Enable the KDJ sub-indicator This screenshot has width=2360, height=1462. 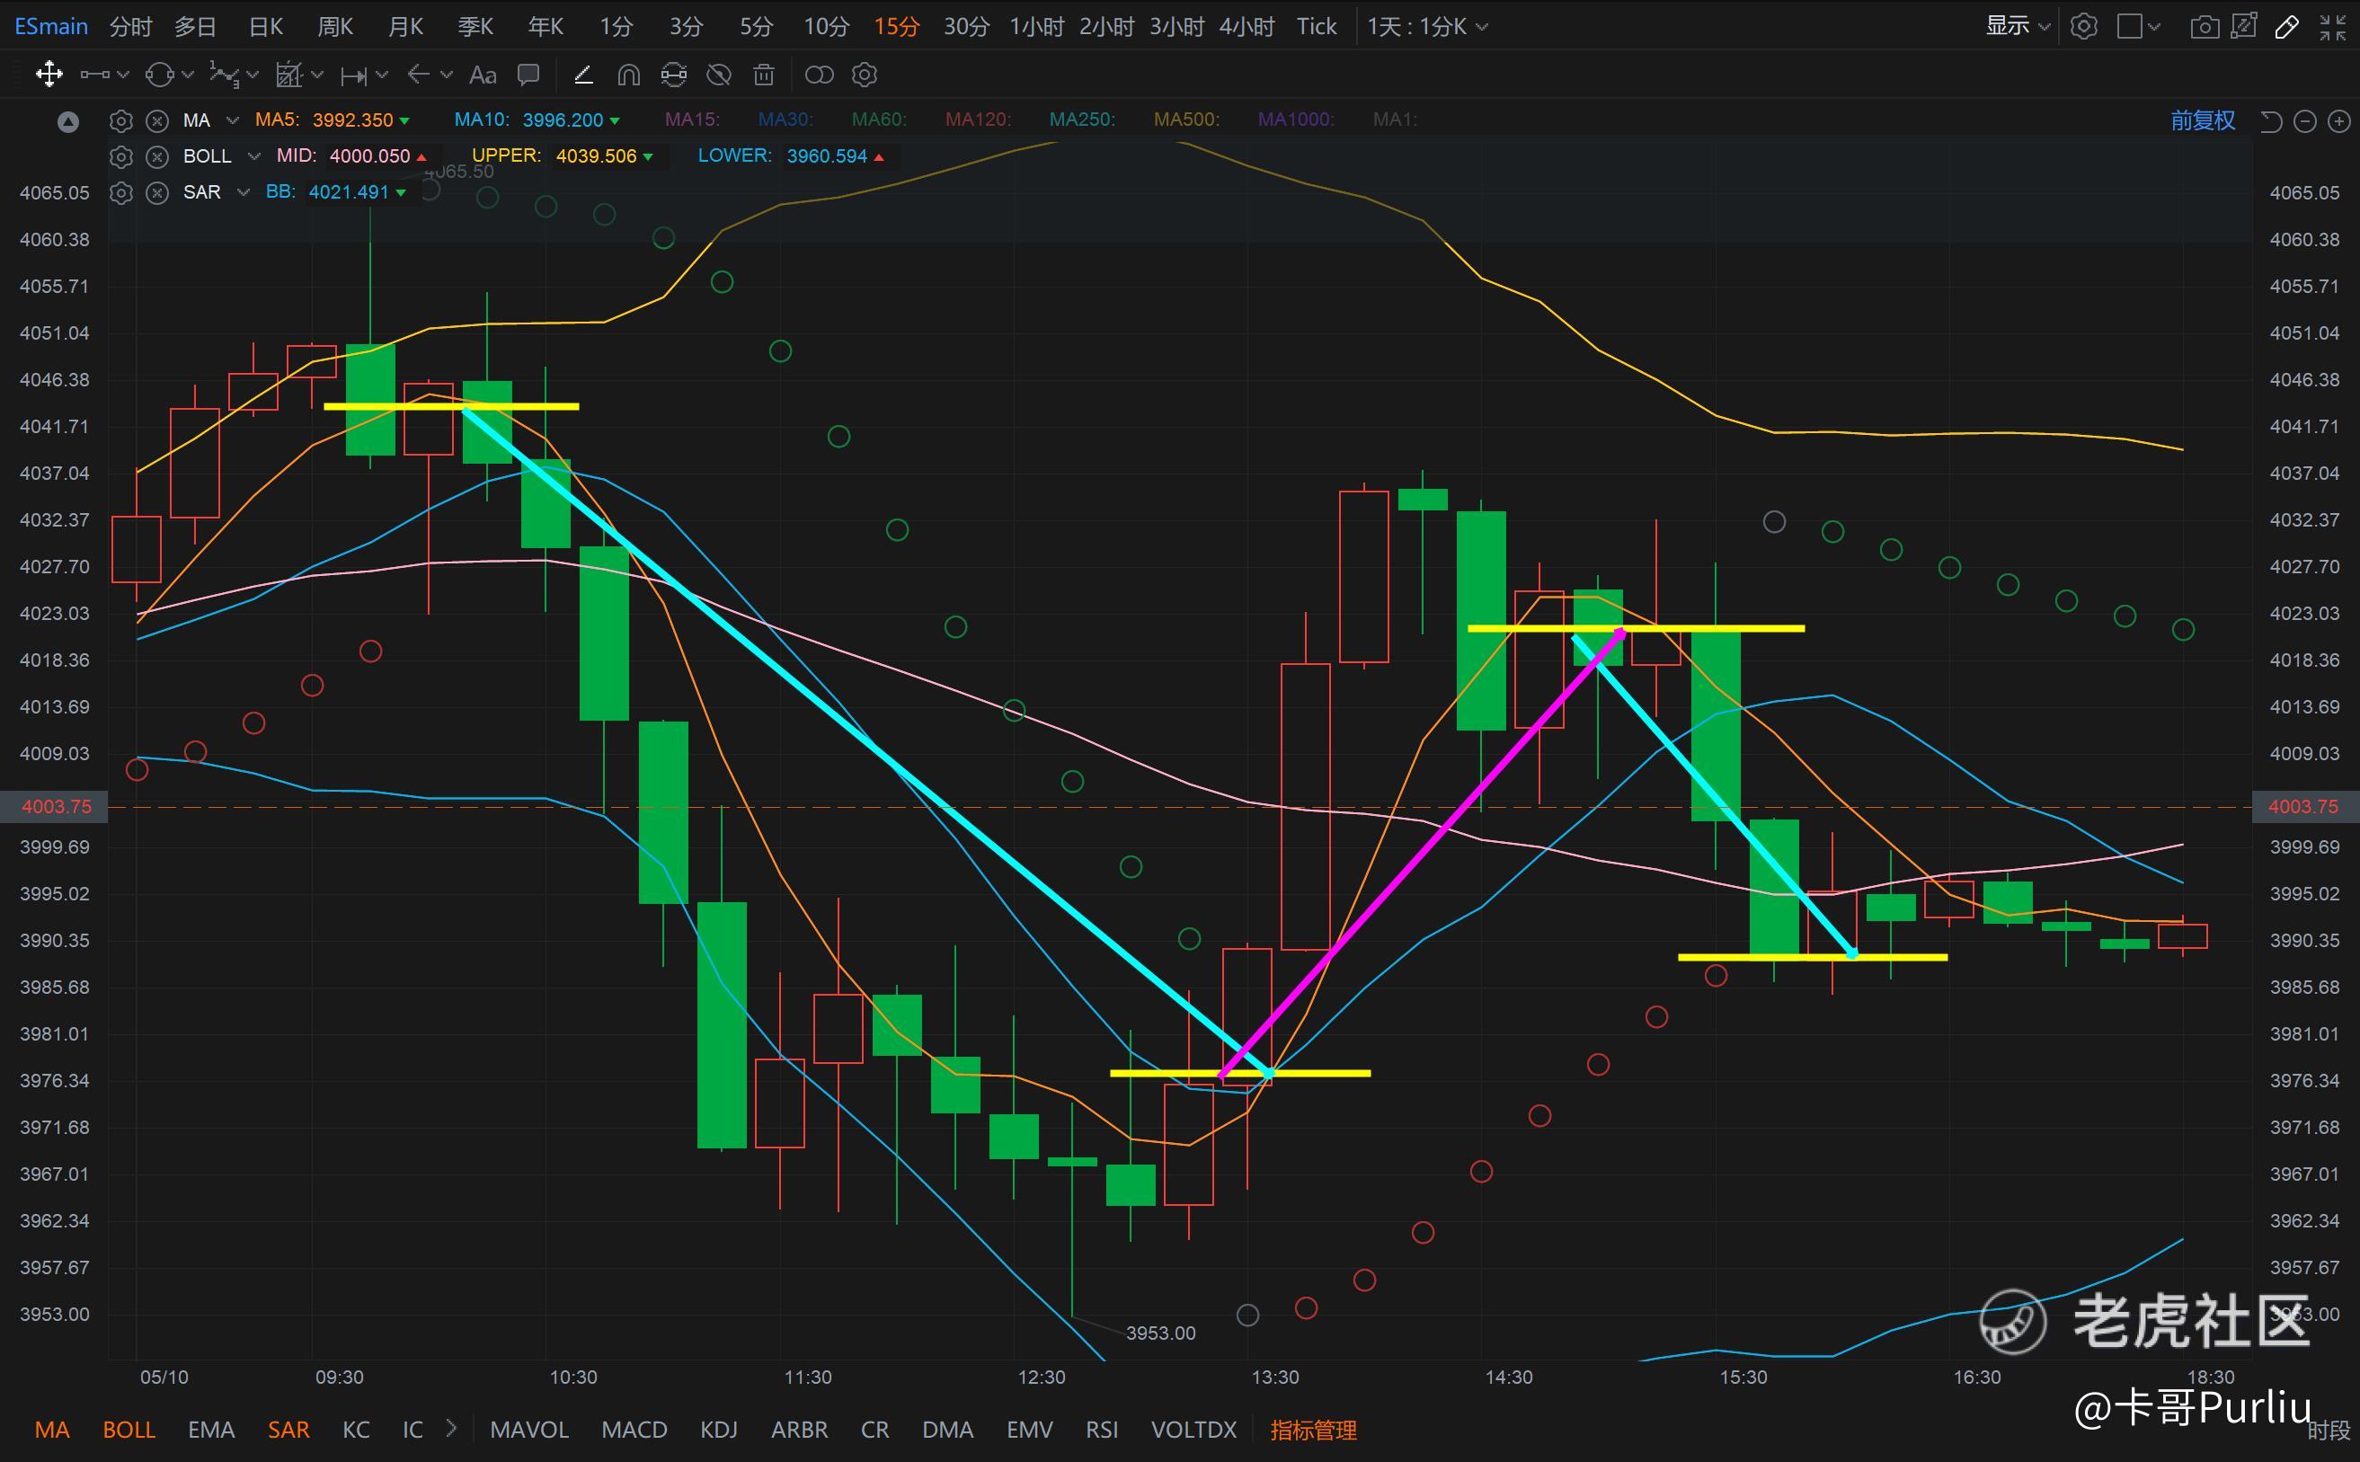pyautogui.click(x=718, y=1429)
